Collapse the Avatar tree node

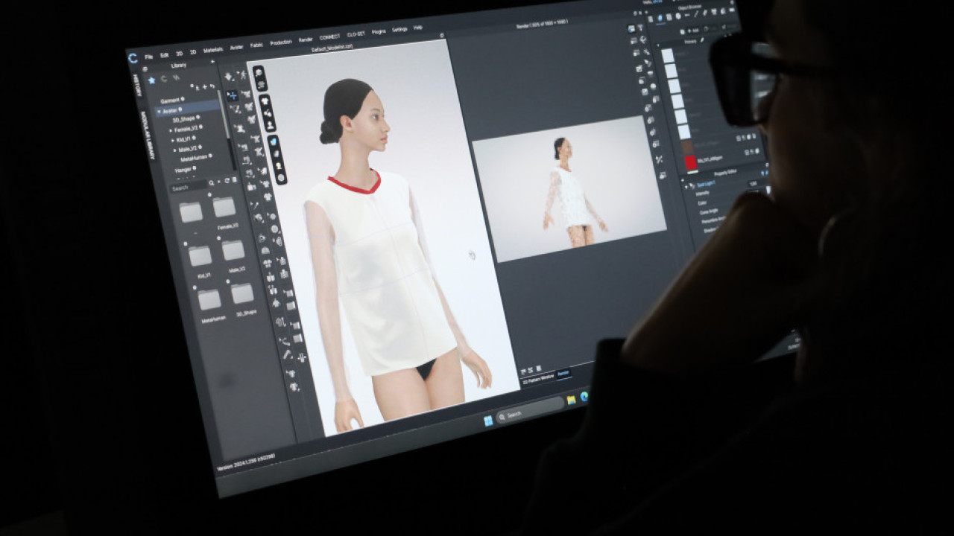pyautogui.click(x=158, y=111)
